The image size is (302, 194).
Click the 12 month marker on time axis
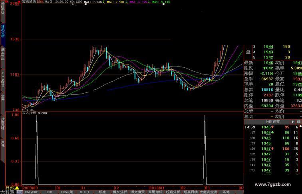[117, 188]
